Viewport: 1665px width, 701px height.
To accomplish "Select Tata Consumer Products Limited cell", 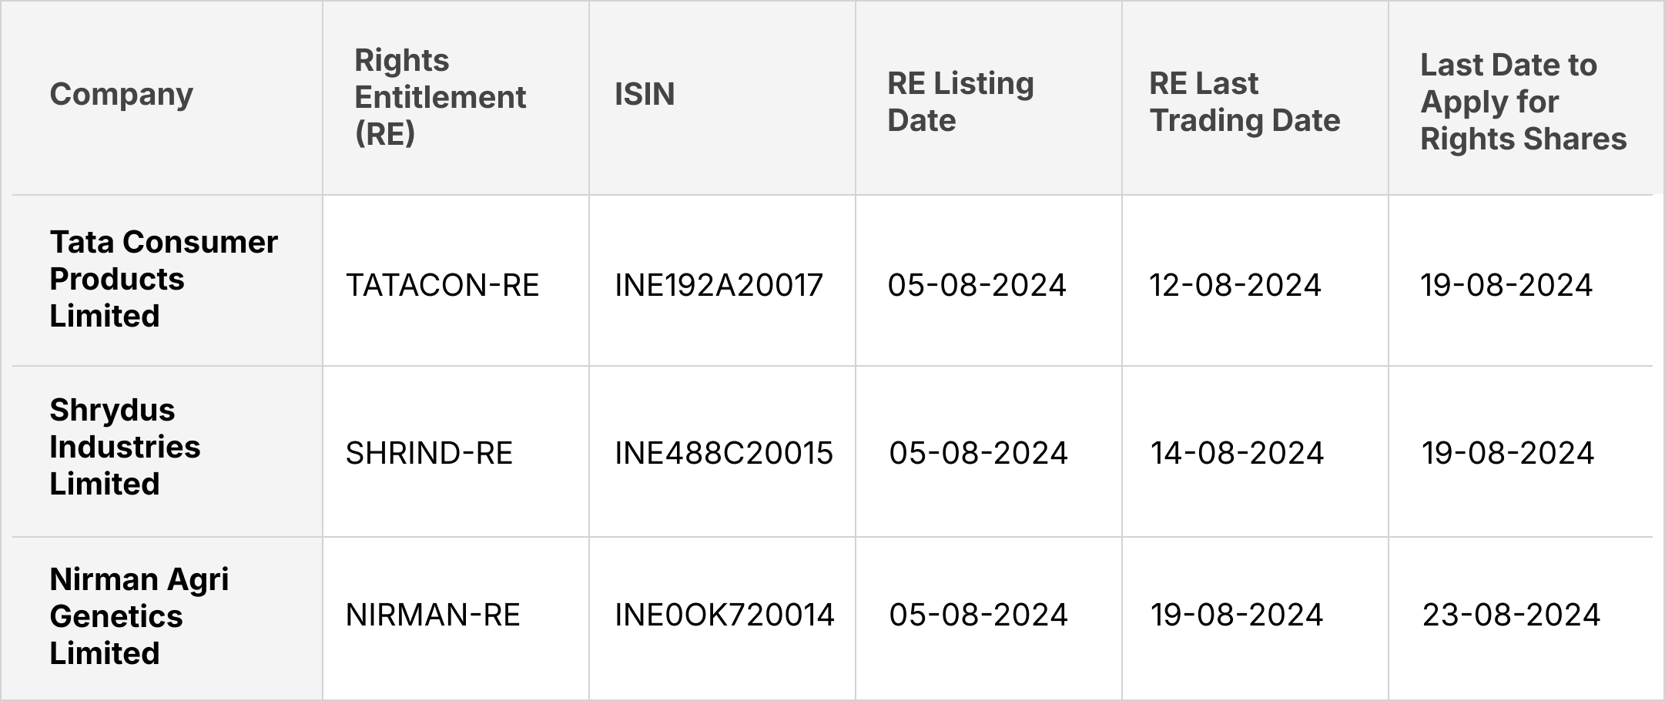I will coord(163,279).
